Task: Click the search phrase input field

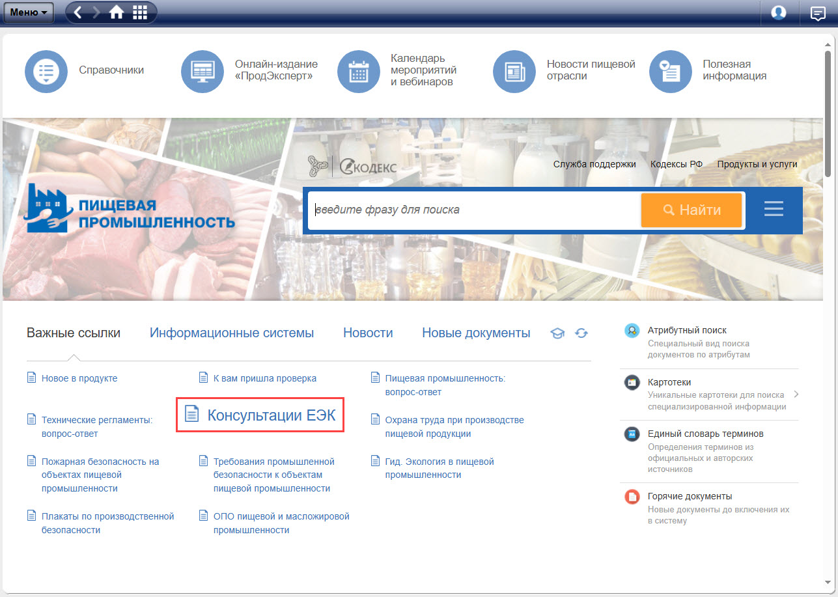Action: tap(474, 210)
